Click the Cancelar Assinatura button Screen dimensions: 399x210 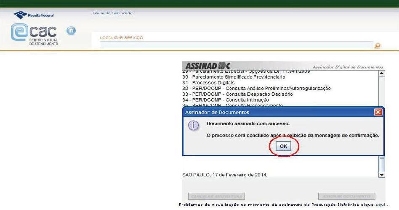tap(217, 196)
